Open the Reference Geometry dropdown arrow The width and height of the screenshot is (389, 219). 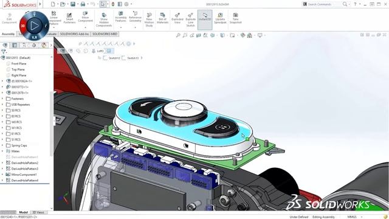pos(135,27)
